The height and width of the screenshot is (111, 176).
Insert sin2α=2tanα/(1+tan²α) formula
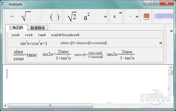point(57,55)
